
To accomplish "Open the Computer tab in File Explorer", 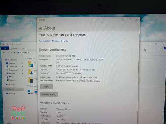I will click(x=14, y=48).
